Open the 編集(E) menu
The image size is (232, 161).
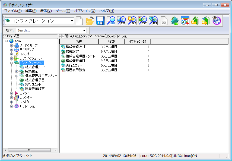pyautogui.click(x=31, y=11)
